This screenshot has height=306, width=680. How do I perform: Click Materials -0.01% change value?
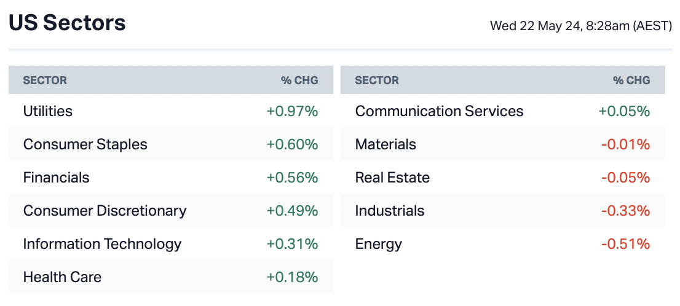click(625, 144)
